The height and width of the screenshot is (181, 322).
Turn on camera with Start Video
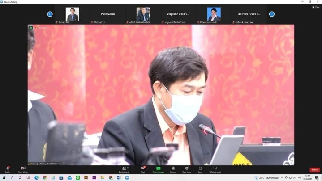[23, 169]
